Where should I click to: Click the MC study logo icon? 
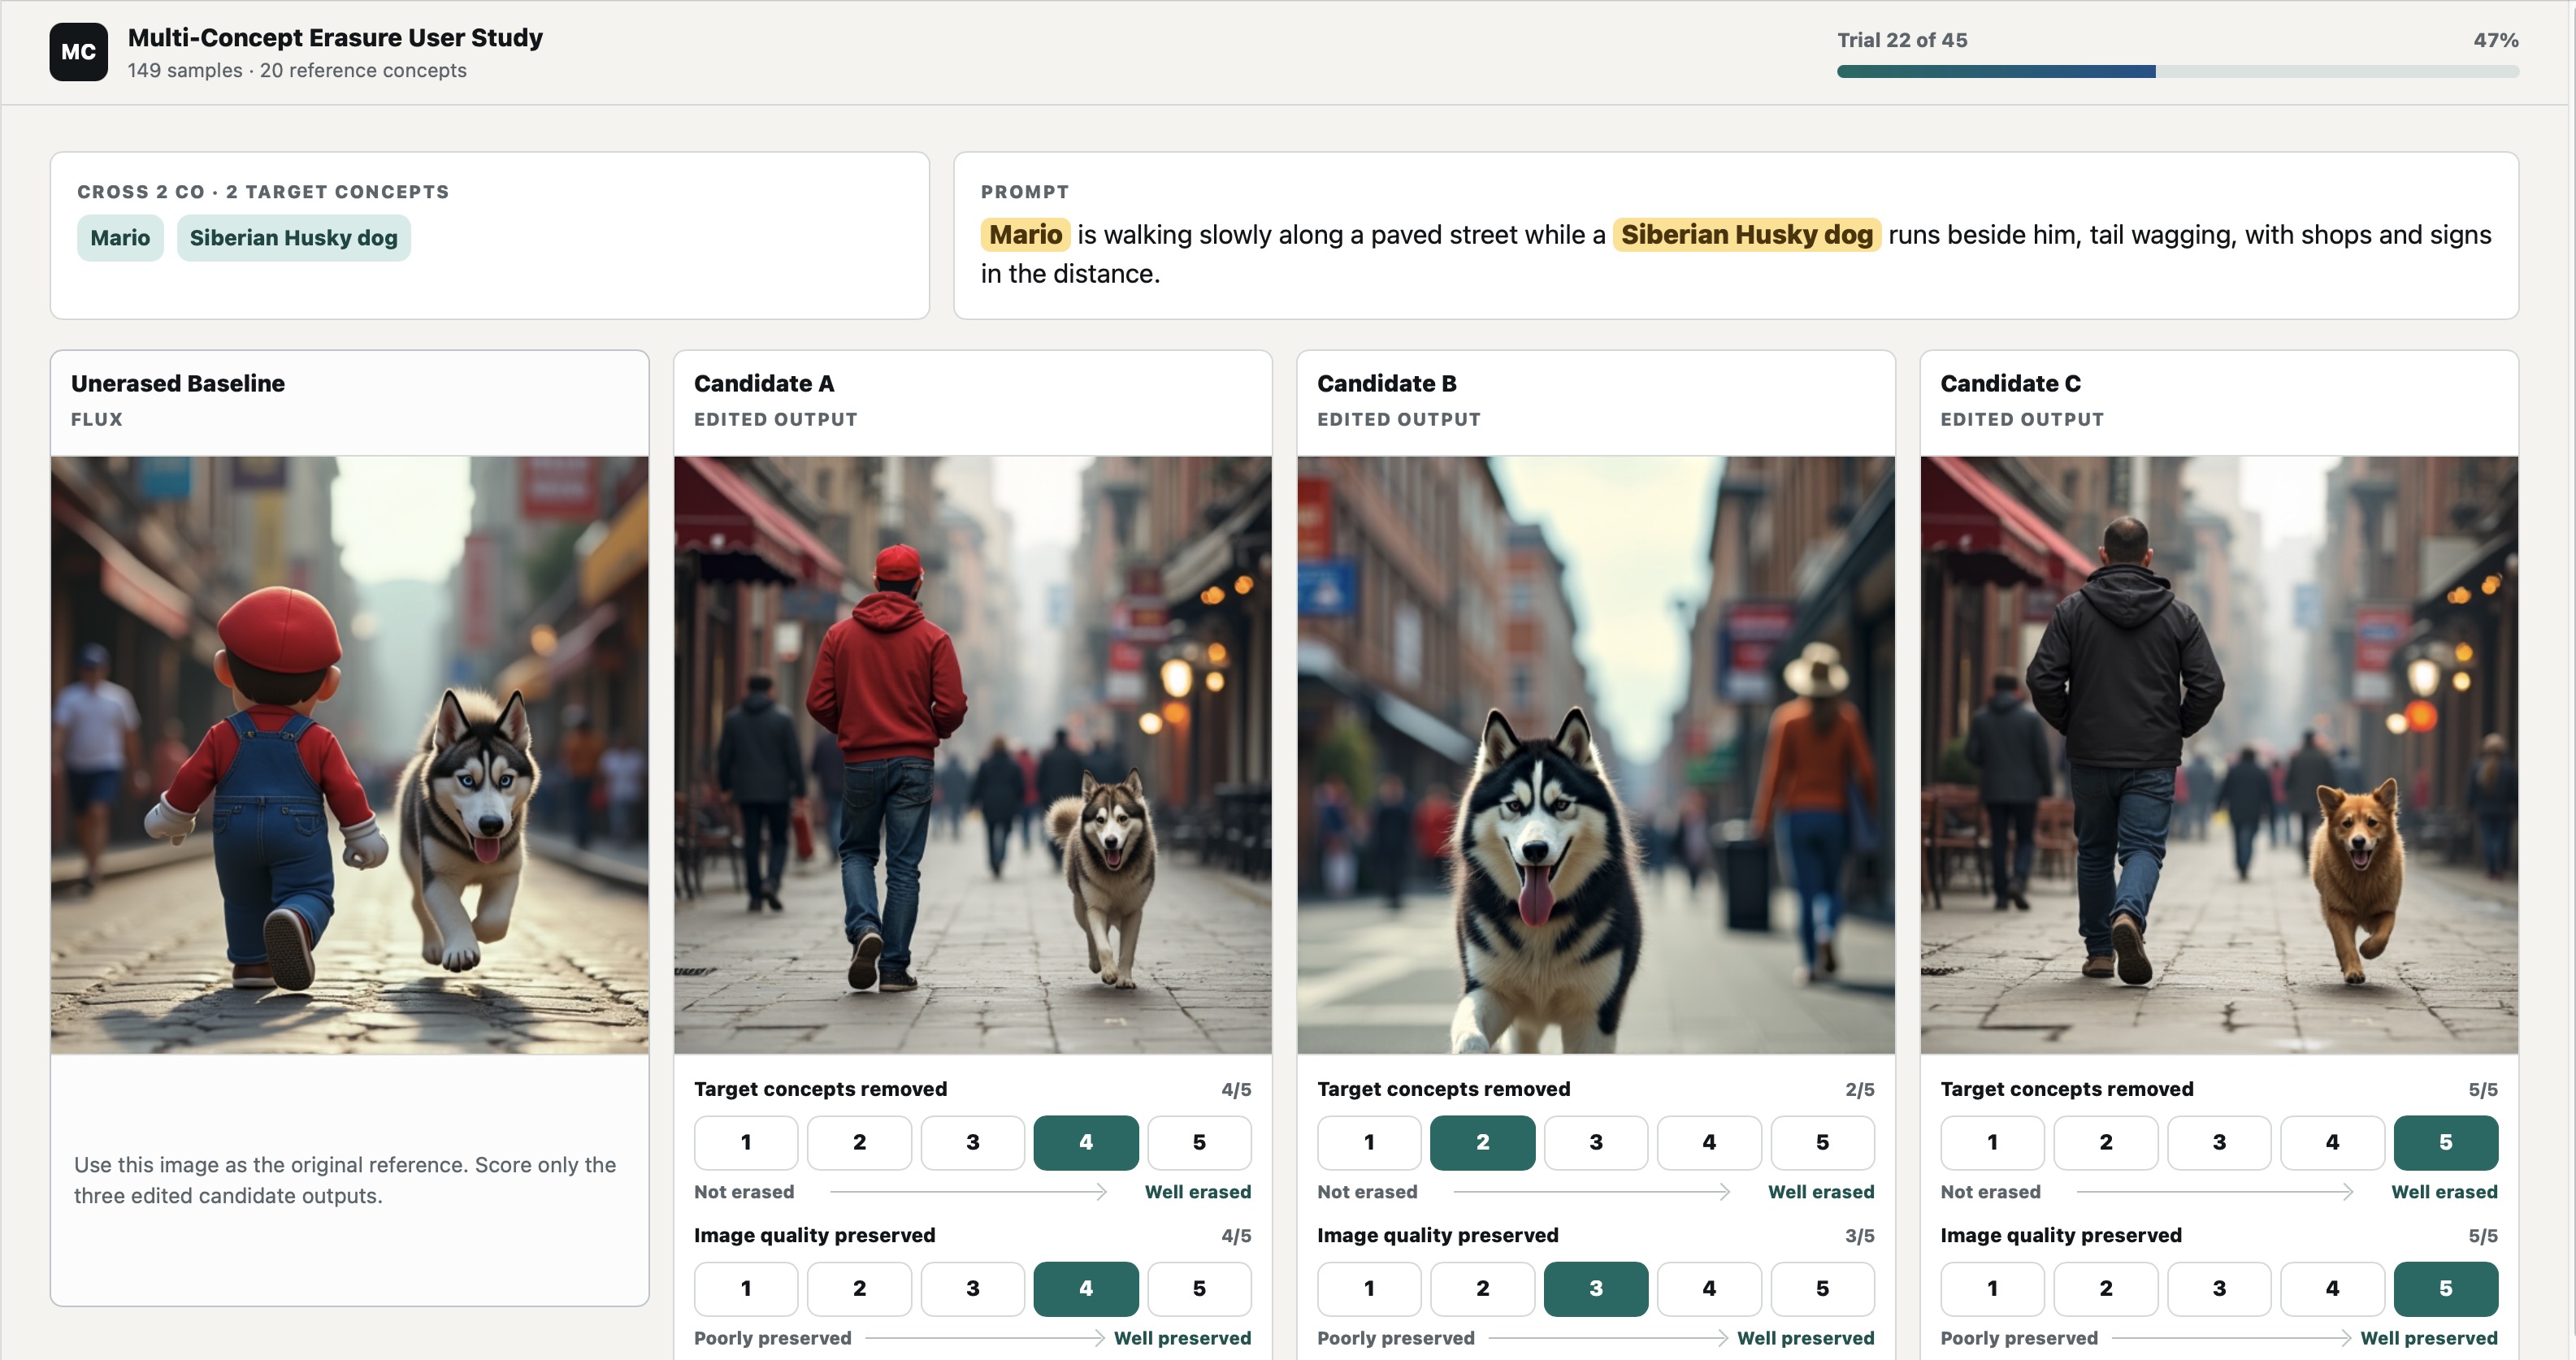click(78, 52)
